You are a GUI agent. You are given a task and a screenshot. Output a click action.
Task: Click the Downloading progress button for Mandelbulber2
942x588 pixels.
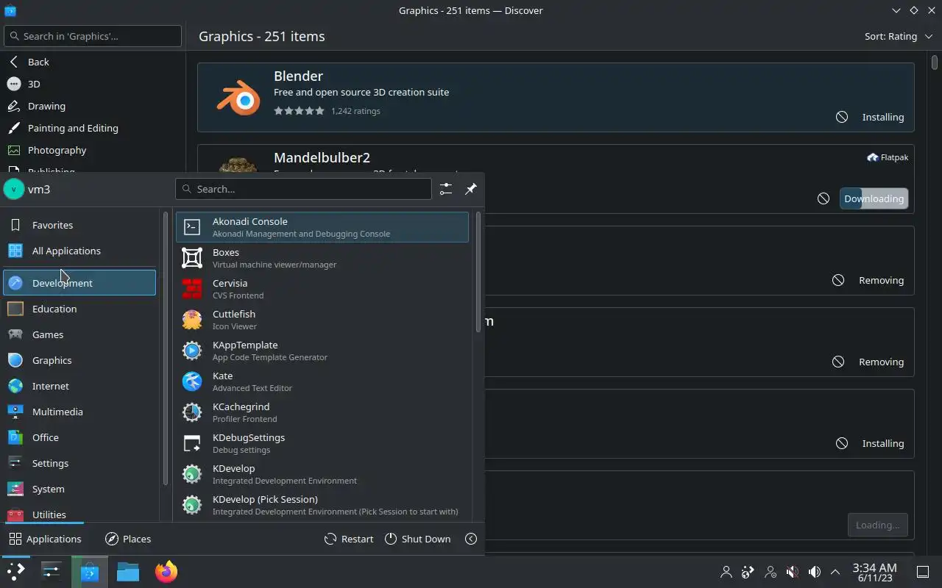[874, 198]
